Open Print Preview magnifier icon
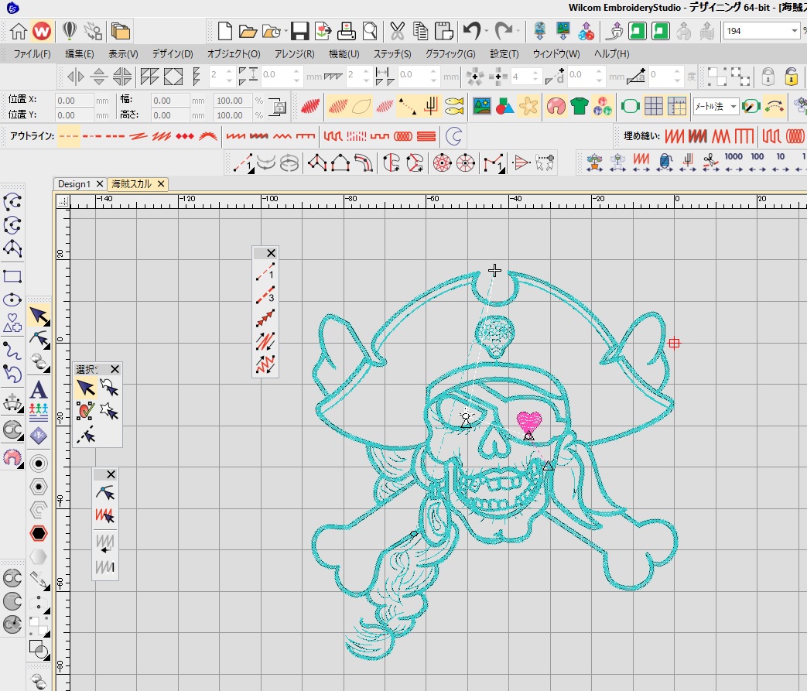This screenshot has height=691, width=807. (x=370, y=32)
